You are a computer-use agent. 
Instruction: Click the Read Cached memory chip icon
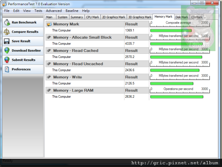49,50
